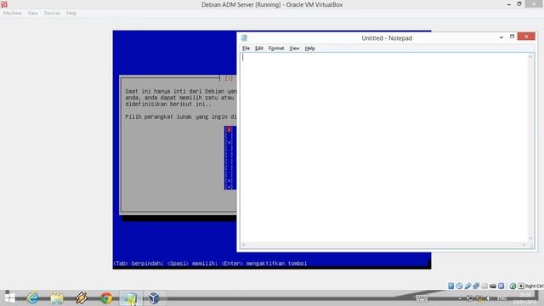Click the host key capture indicator icon
The width and height of the screenshot is (544, 306).
coord(521,286)
